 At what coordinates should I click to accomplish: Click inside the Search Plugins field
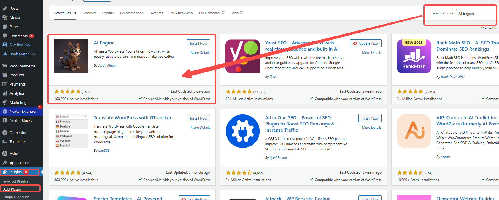[x=476, y=13]
